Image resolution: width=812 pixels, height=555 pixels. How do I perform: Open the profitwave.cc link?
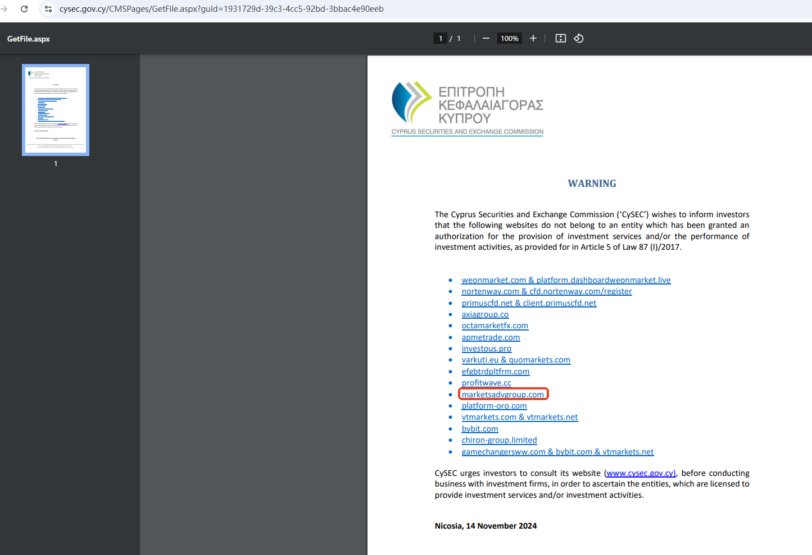click(x=487, y=383)
